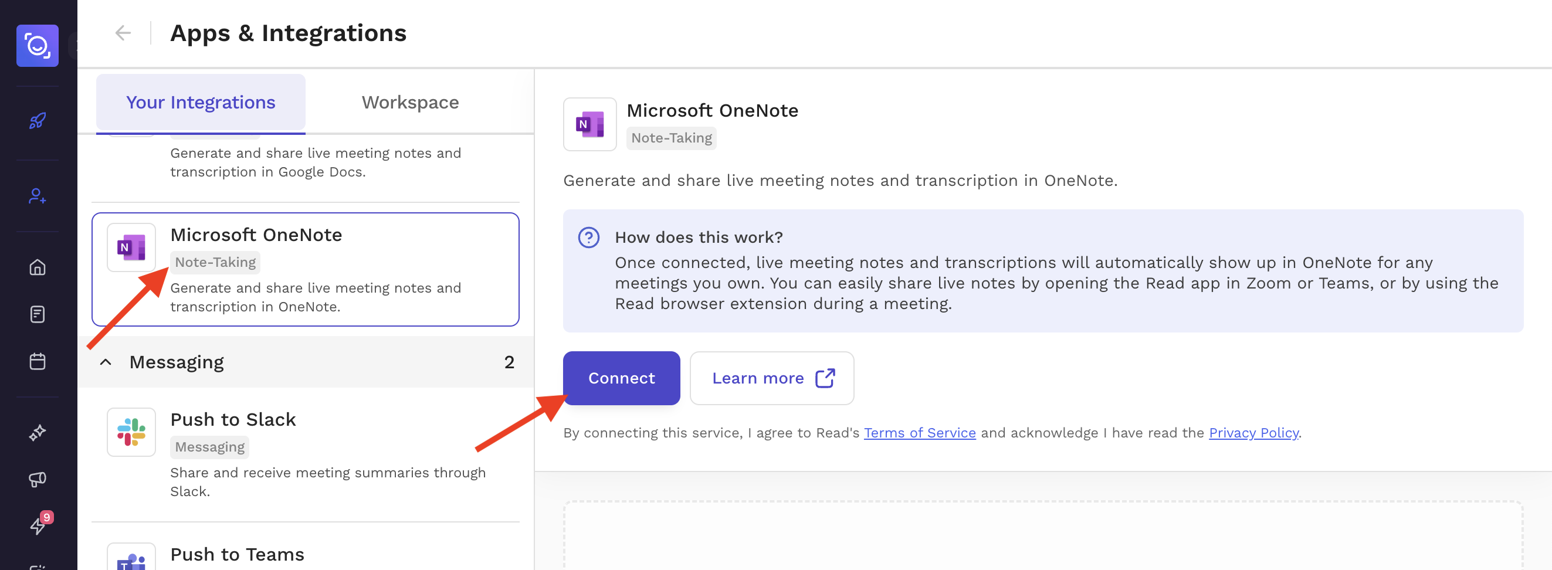This screenshot has width=1552, height=570.
Task: Select the rocket getting-started icon
Action: [38, 121]
